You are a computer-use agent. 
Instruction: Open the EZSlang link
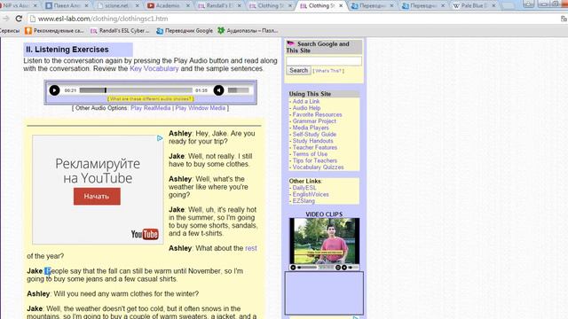pyautogui.click(x=304, y=201)
